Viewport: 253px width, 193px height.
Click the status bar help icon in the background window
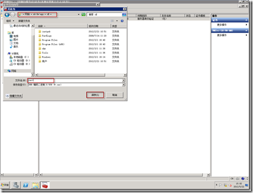243,179
